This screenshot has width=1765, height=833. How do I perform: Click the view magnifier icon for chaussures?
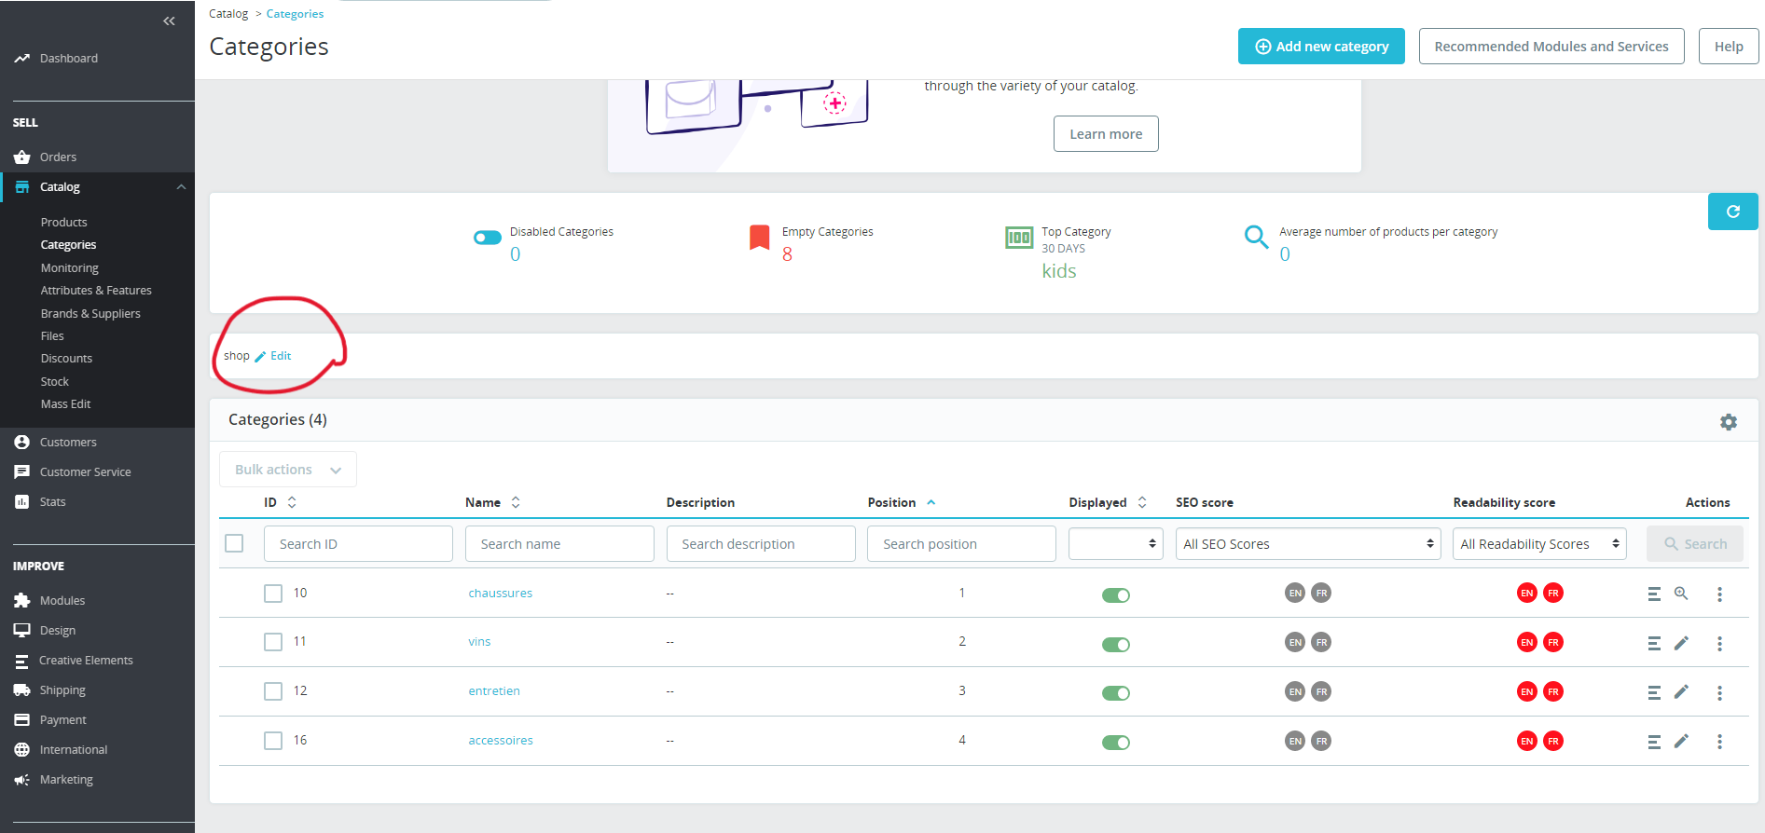(x=1681, y=594)
